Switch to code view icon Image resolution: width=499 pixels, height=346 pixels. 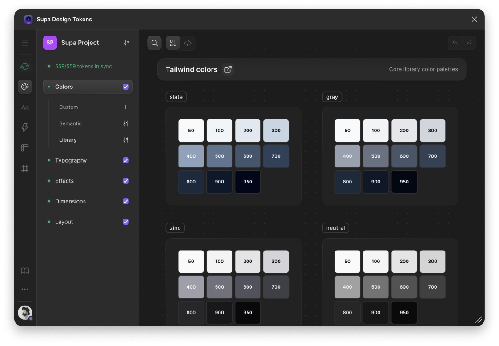[x=188, y=43]
